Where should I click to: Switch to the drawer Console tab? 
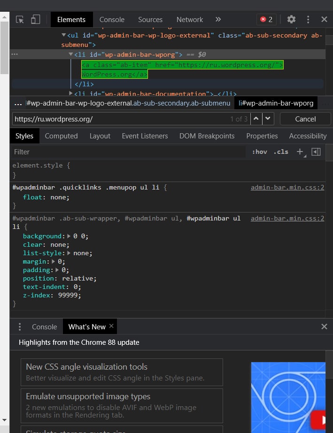click(x=44, y=327)
